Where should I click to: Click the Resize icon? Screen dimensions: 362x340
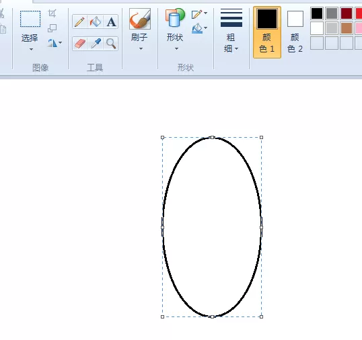coord(52,28)
